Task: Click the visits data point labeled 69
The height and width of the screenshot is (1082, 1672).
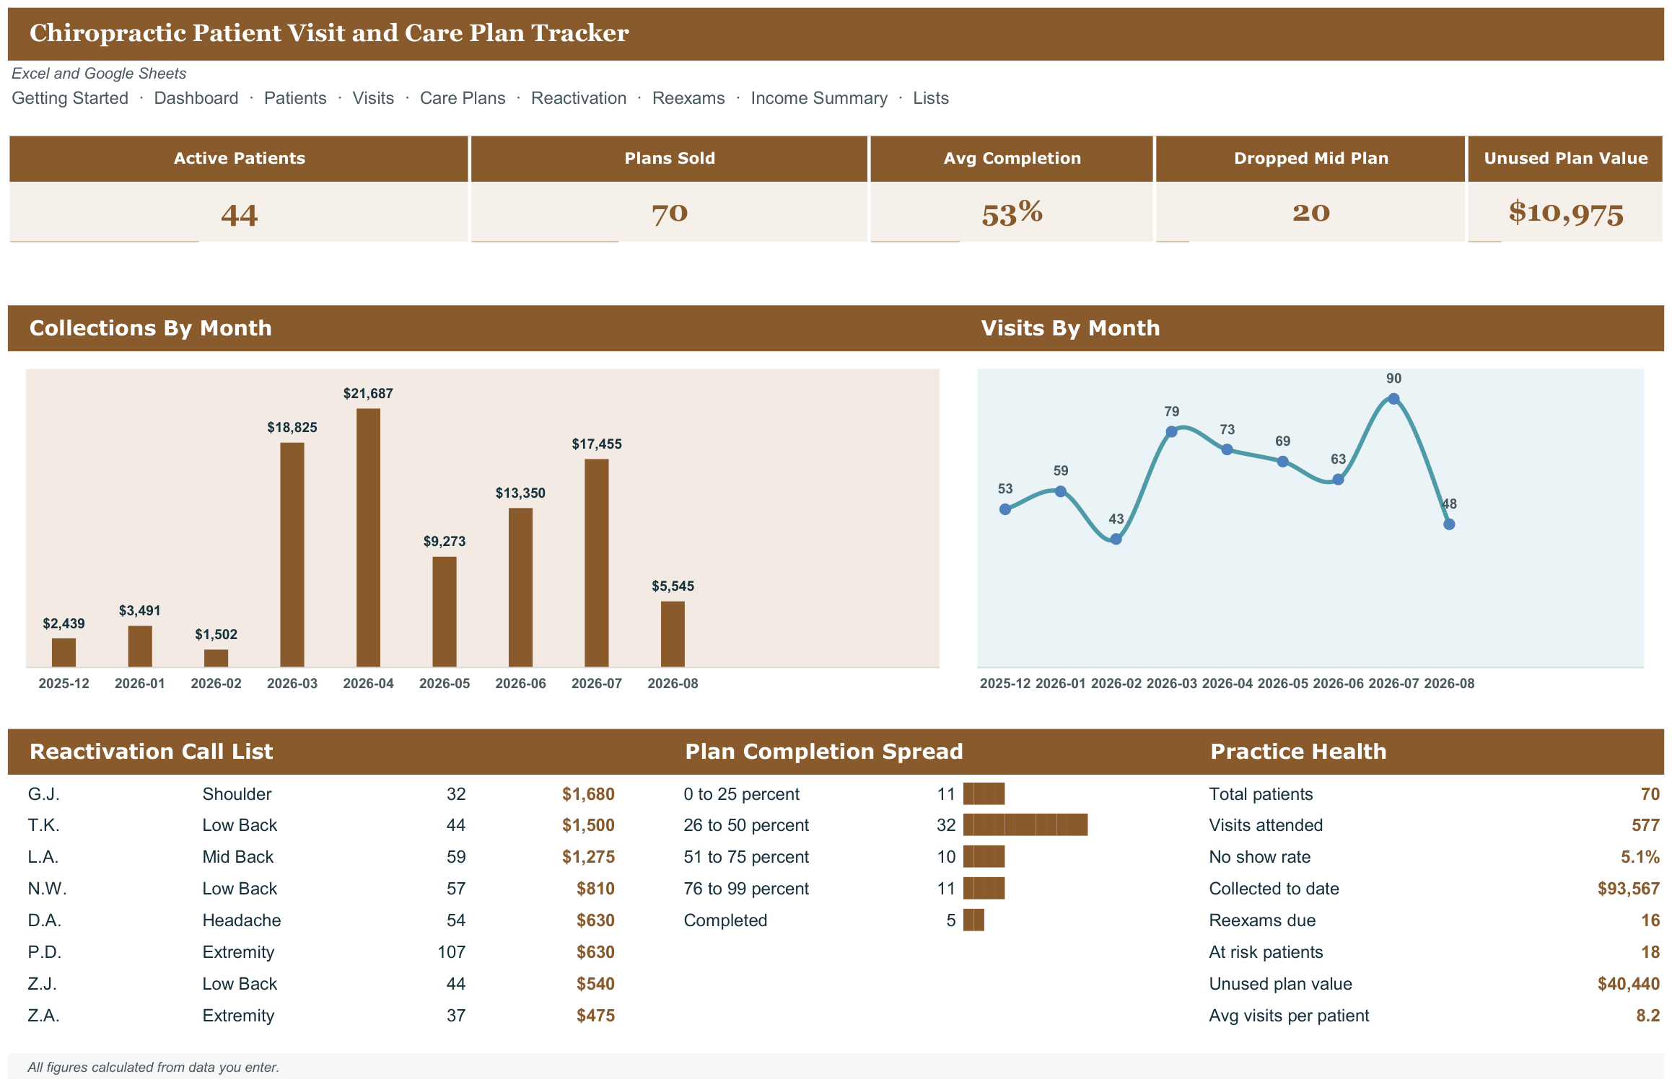Action: click(x=1282, y=462)
